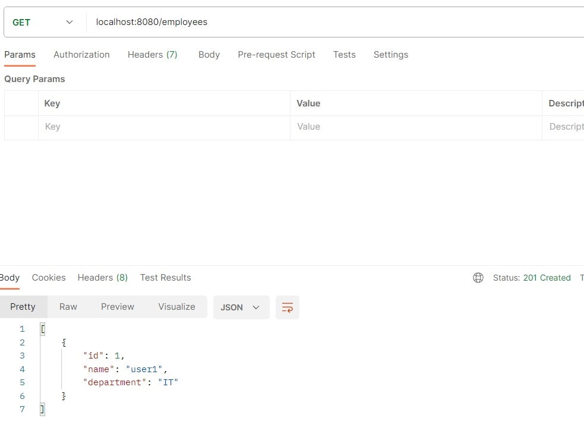The width and height of the screenshot is (584, 437).
Task: Switch to Preview response view
Action: [x=117, y=307]
